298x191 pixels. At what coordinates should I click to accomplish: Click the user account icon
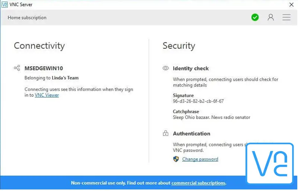[x=271, y=17]
